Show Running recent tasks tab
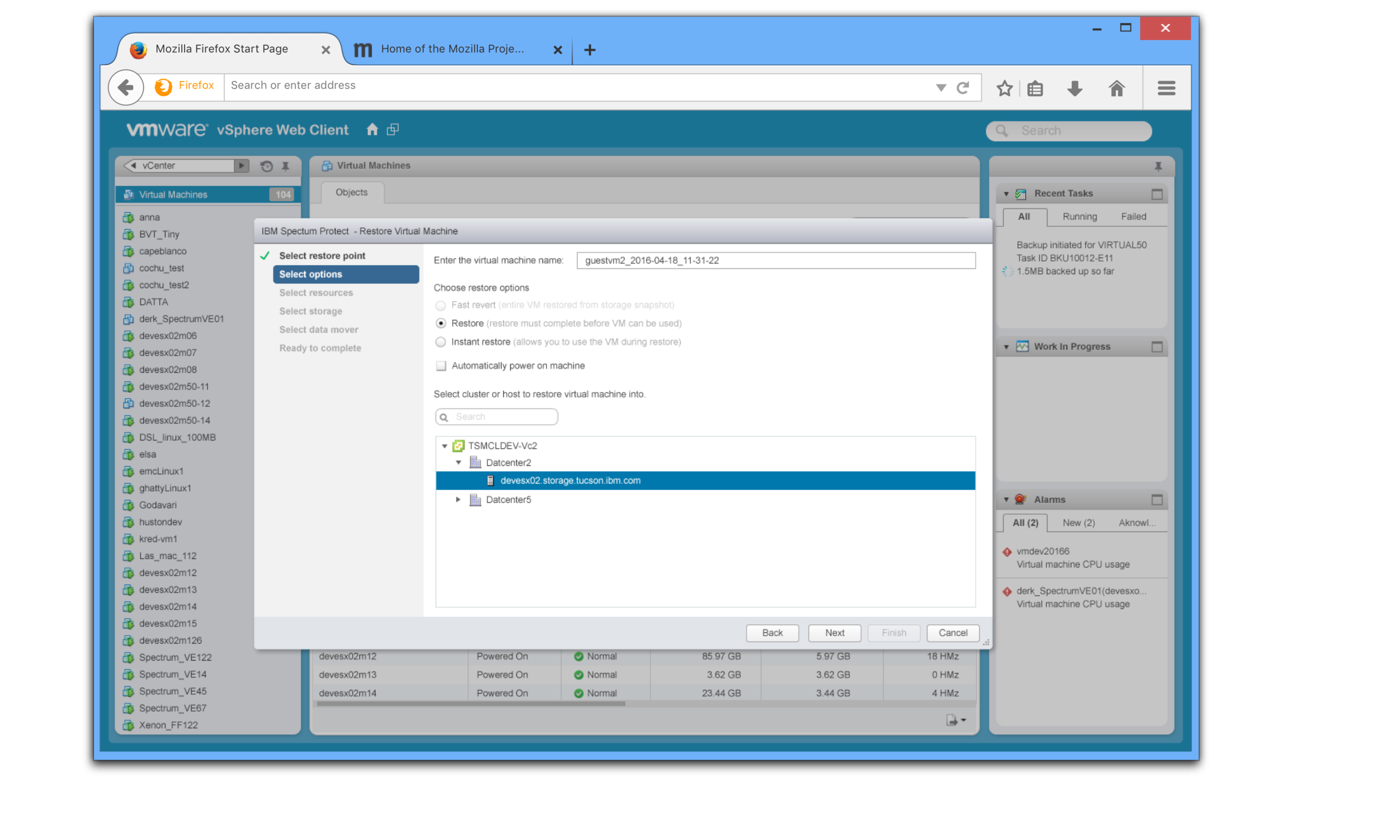This screenshot has width=1381, height=815. [x=1079, y=217]
